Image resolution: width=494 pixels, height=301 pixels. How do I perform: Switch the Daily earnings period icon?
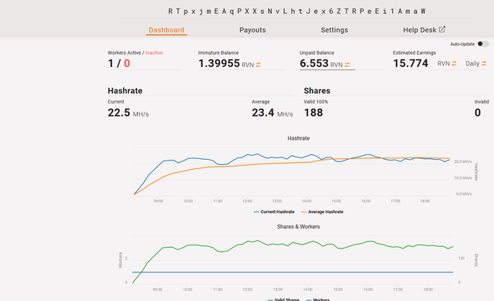click(x=484, y=63)
